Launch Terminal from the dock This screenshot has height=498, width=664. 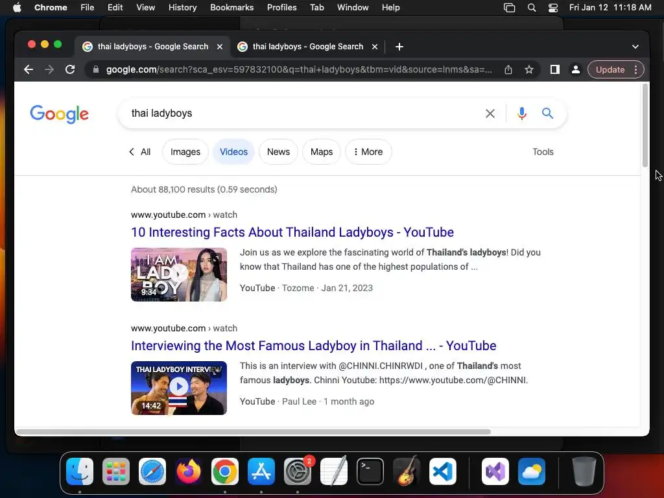(370, 471)
